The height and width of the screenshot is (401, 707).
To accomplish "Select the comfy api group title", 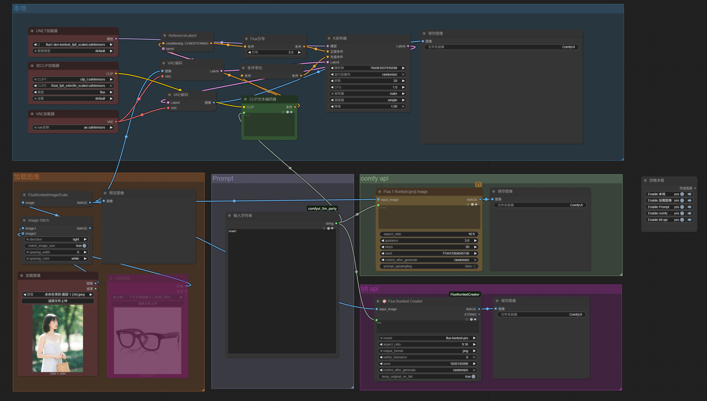I will (374, 178).
